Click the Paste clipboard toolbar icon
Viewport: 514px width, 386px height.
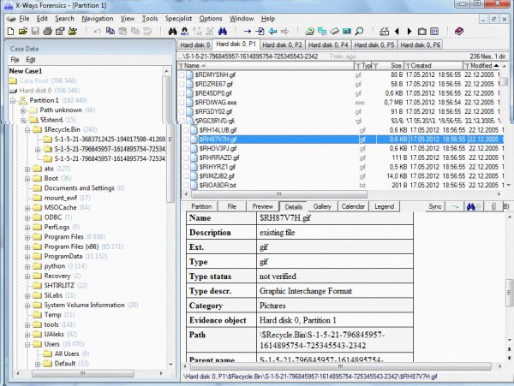pyautogui.click(x=123, y=32)
